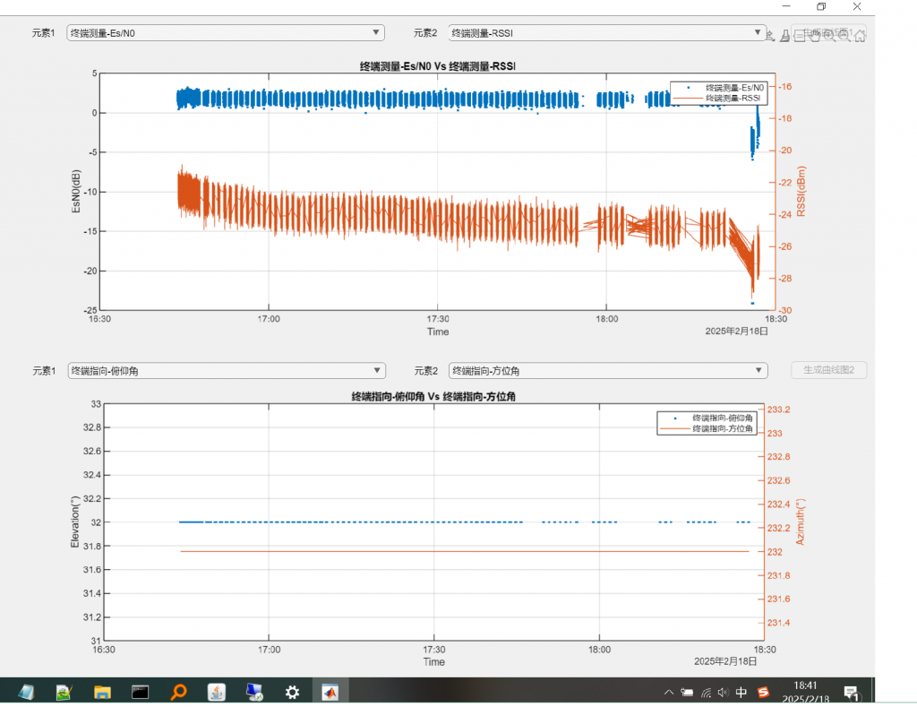Select the zoom in magnifier tool
917x707 pixels.
point(829,36)
